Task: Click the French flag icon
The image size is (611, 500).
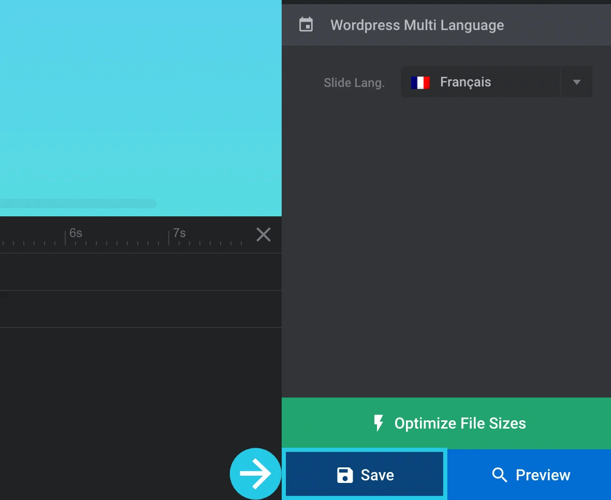Action: [420, 82]
